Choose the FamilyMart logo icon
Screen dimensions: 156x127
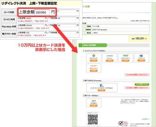pyautogui.click(x=126, y=56)
